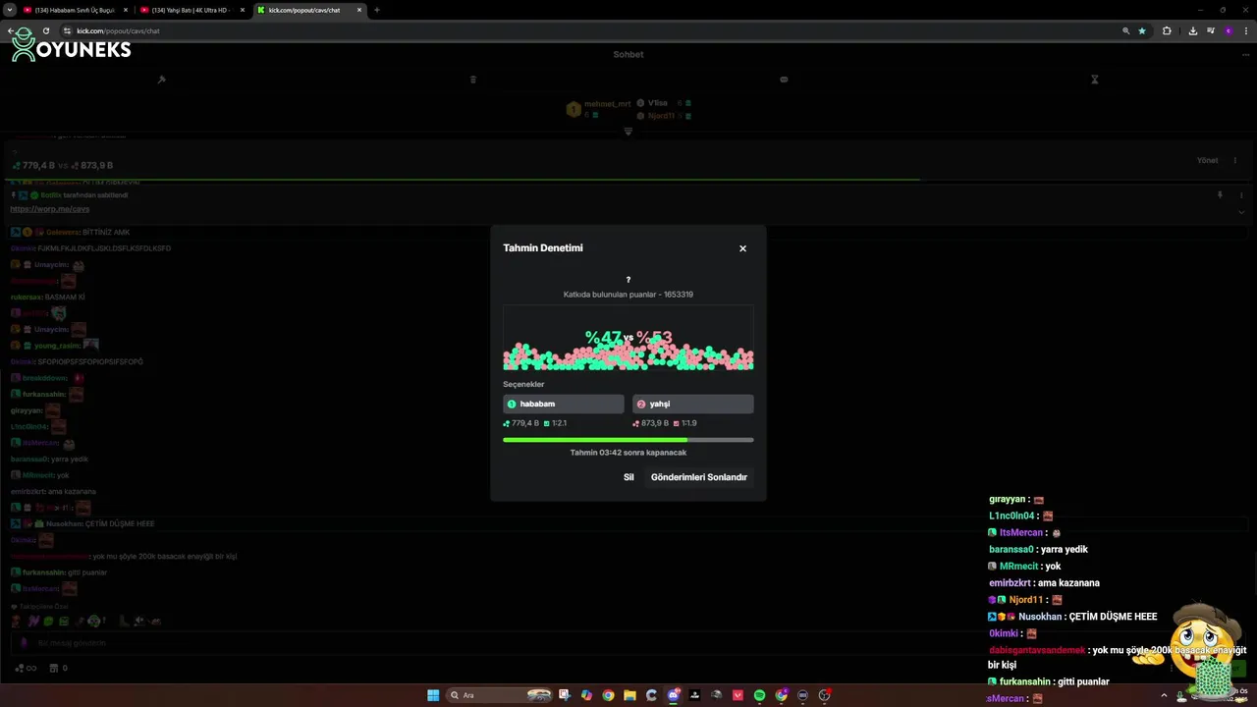
Task: Click the baranssa0 username in overlay chat
Action: coord(1011,550)
